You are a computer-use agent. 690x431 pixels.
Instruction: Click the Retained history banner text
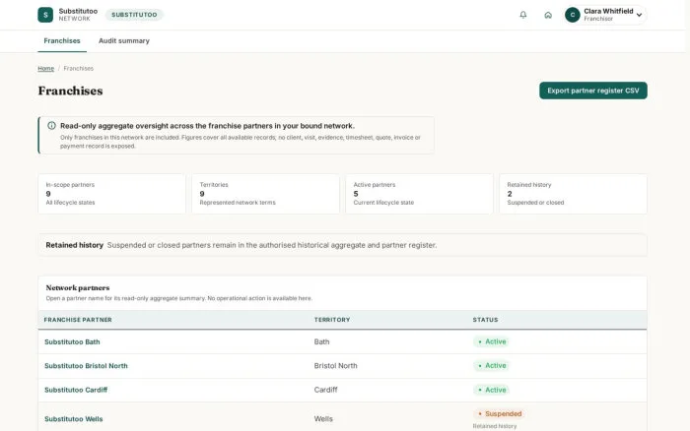point(241,245)
